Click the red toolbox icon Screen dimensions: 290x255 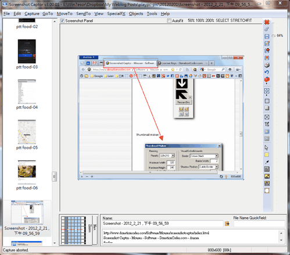[x=267, y=79]
